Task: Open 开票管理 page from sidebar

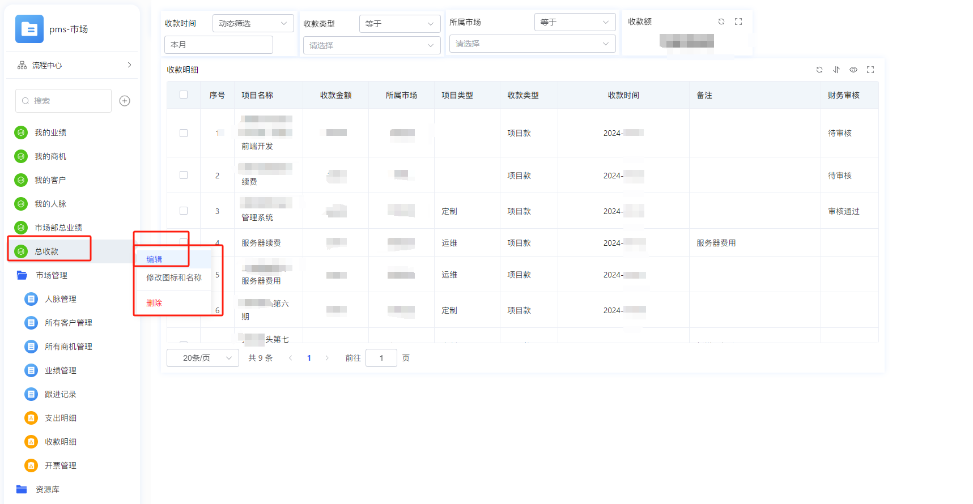Action: [60, 465]
